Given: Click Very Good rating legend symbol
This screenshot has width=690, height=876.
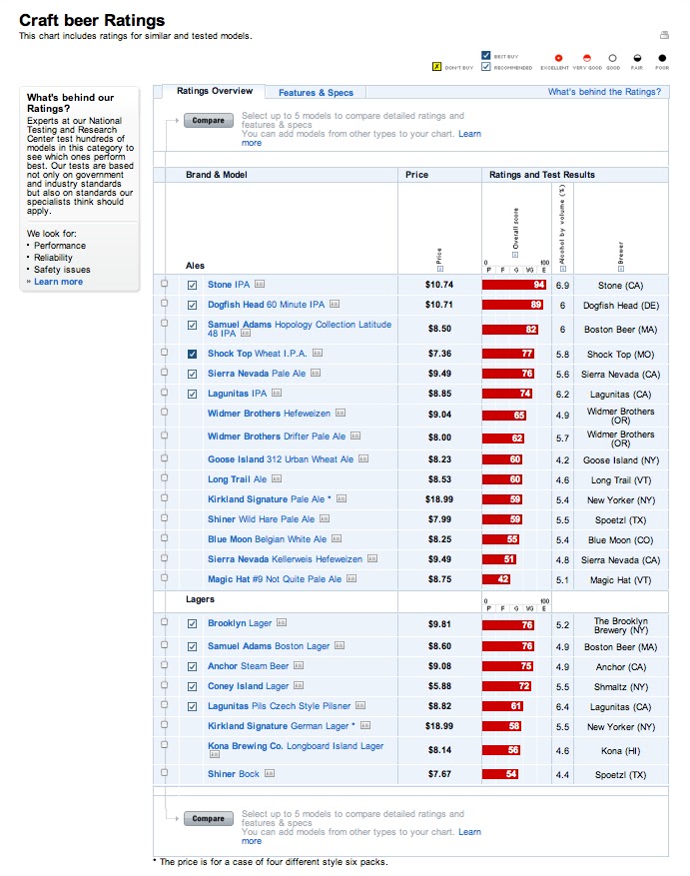Looking at the screenshot, I should (x=586, y=58).
